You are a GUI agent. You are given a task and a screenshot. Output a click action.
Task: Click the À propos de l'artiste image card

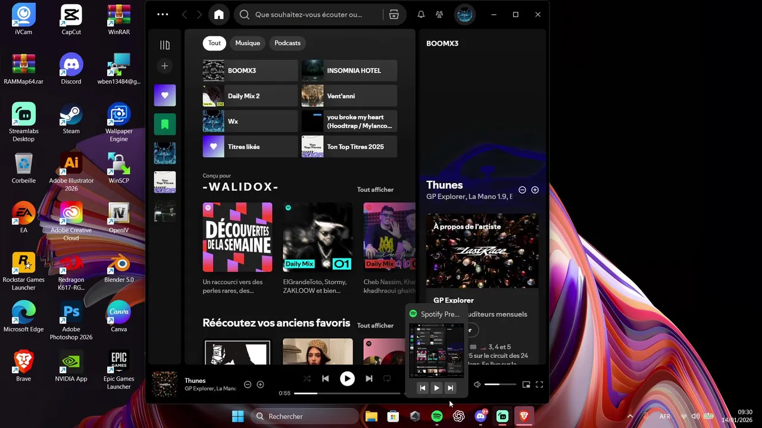[x=482, y=251]
